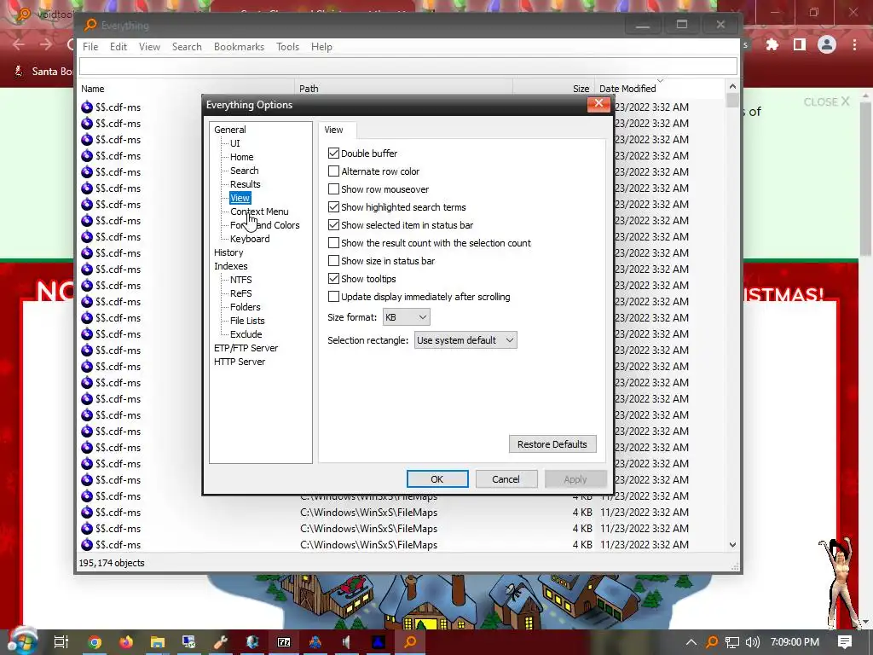Open the Tools menu
This screenshot has height=655, width=873.
pyautogui.click(x=288, y=47)
